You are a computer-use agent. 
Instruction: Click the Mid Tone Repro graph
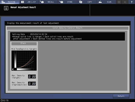24,60
